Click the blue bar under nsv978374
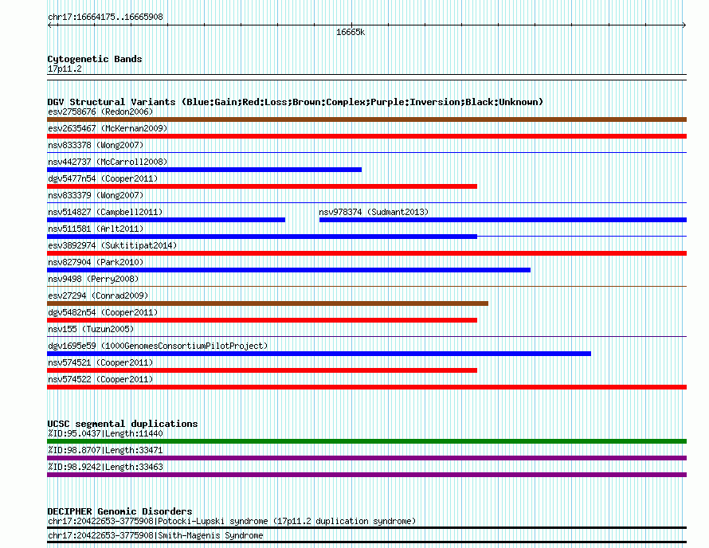 tap(503, 220)
